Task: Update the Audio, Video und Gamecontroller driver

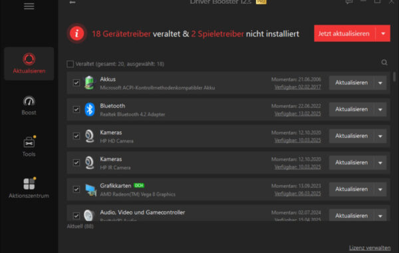Action: click(x=351, y=216)
